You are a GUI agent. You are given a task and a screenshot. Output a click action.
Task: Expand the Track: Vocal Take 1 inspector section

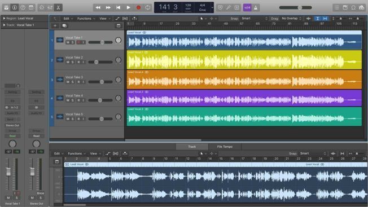[x=4, y=25]
